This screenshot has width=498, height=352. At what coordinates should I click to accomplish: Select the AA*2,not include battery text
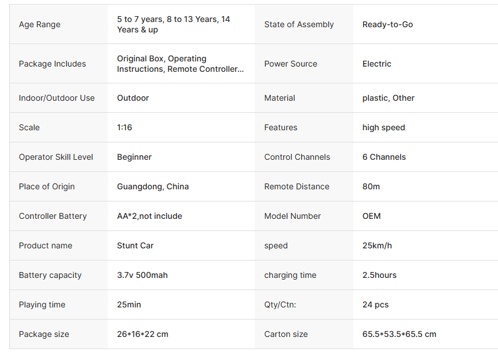[149, 216]
